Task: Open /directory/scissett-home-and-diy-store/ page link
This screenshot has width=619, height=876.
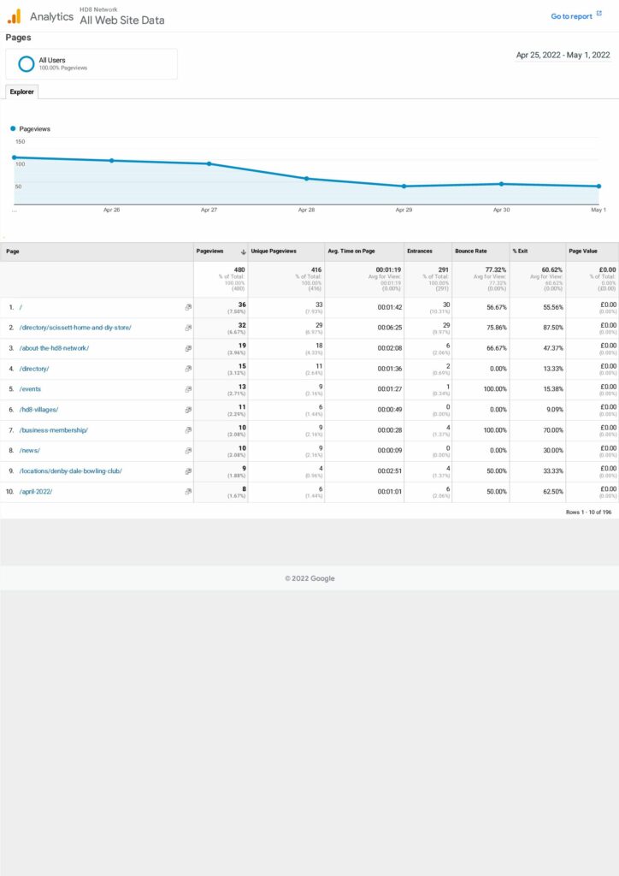Action: point(75,328)
